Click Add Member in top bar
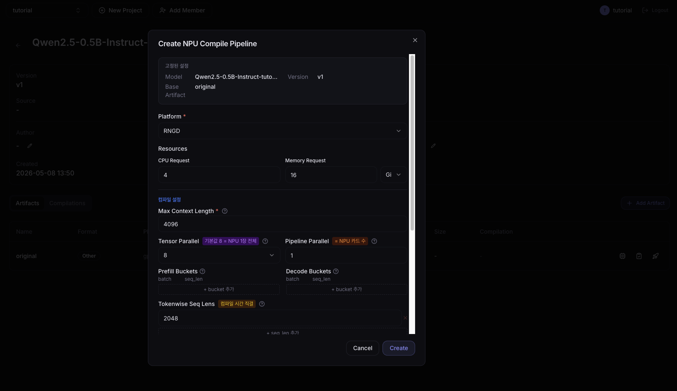 [x=182, y=10]
